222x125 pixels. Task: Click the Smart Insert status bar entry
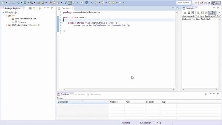click(146, 123)
